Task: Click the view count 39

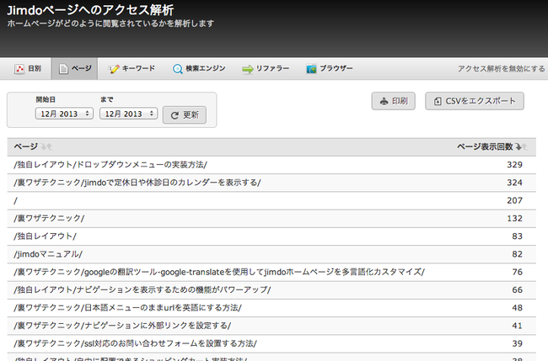Action: click(518, 343)
